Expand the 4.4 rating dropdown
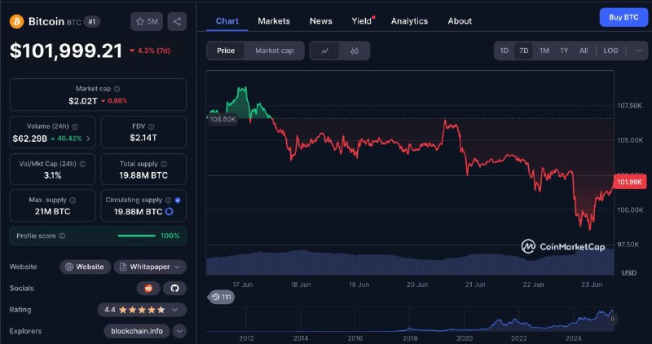The height and width of the screenshot is (344, 652). pyautogui.click(x=142, y=310)
